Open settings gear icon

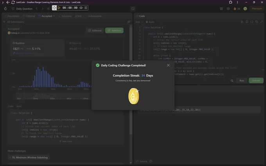[x=228, y=9]
